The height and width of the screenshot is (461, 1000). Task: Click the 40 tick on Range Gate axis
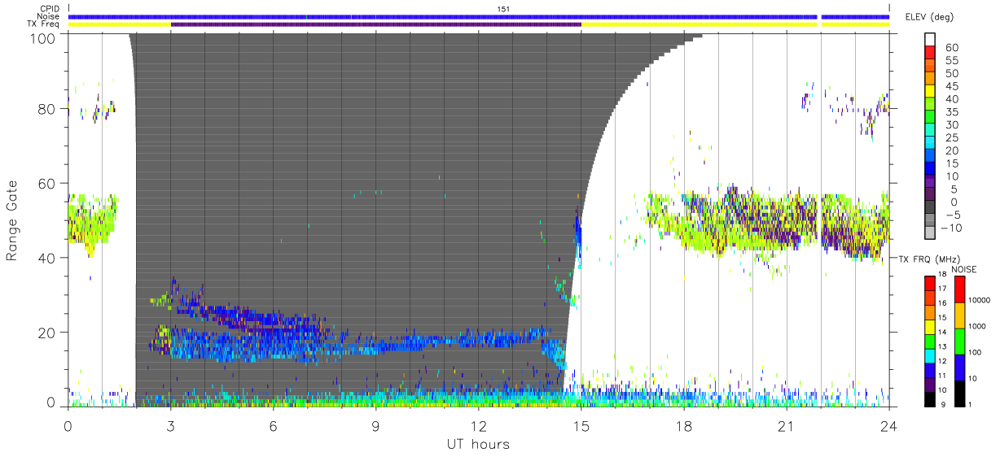(48, 259)
